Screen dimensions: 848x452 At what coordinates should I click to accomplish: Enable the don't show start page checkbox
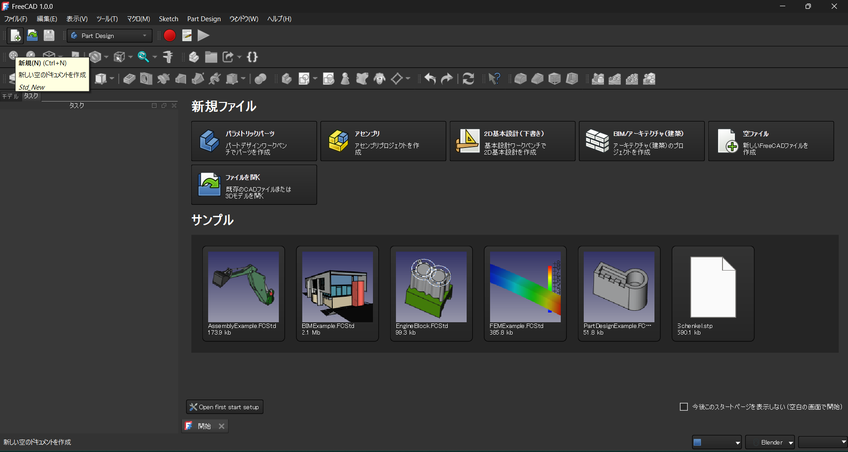click(x=684, y=407)
